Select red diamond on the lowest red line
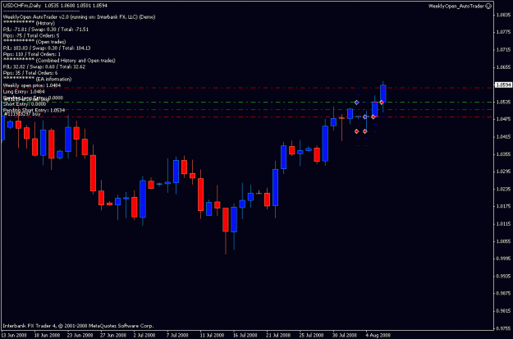This screenshot has width=513, height=339. [373, 117]
